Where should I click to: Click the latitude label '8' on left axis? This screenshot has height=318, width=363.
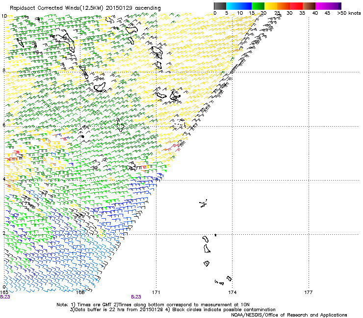point(4,70)
